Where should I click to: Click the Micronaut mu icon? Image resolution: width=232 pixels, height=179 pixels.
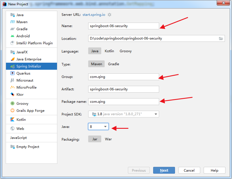point(12,80)
